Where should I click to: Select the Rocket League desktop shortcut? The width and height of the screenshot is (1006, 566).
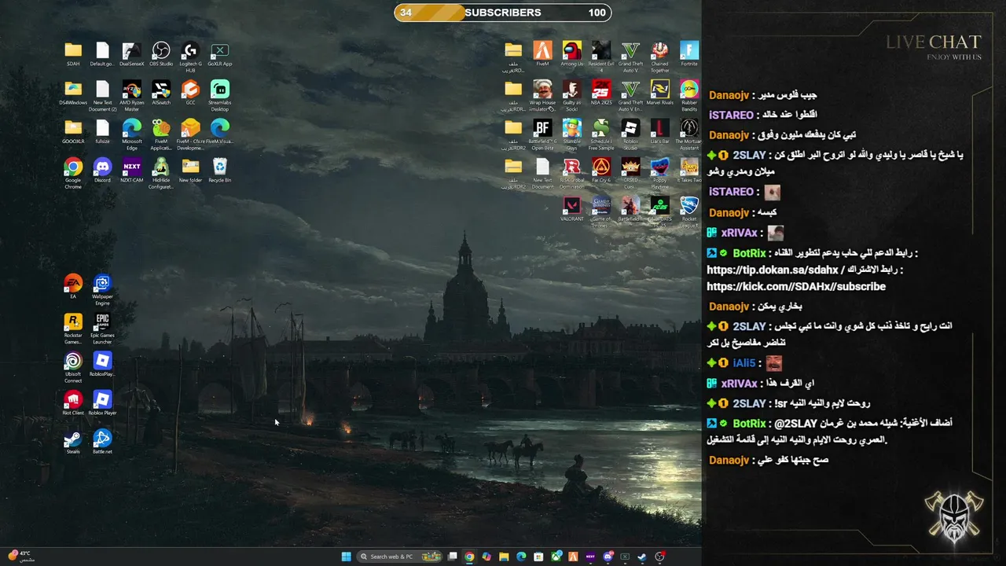[x=689, y=211]
